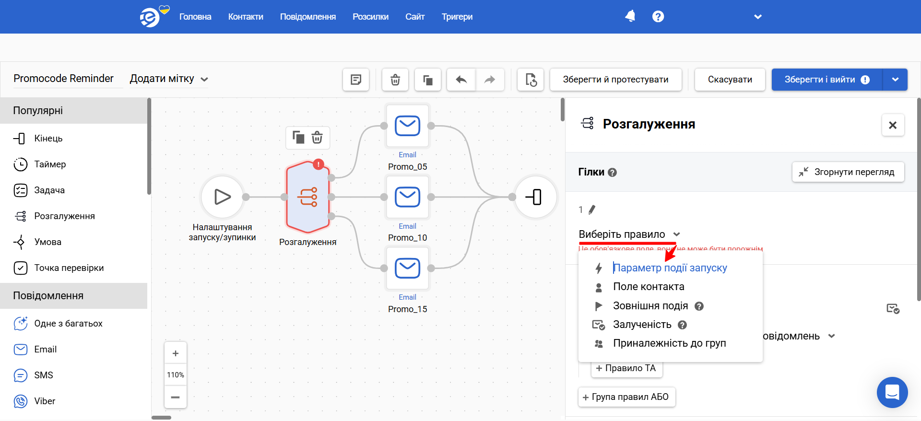Click the Скасувати button
The height and width of the screenshot is (421, 921).
(x=730, y=80)
